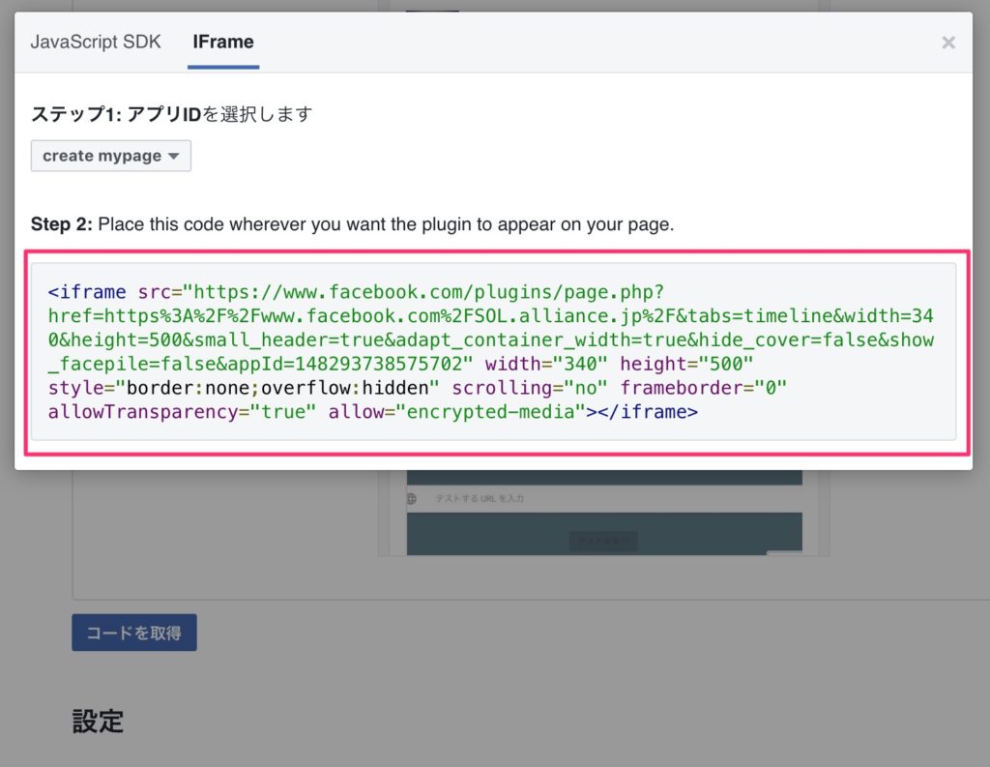990x767 pixels.
Task: Click the 設定 heading below the dialog
Action: 98,721
